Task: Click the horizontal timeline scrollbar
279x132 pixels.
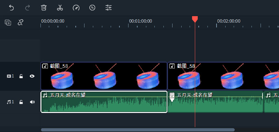Action: point(138,130)
